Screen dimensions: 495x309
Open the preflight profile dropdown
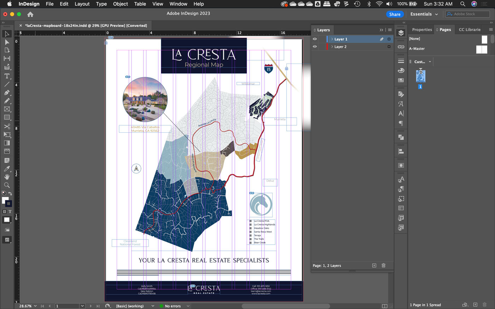pos(153,306)
